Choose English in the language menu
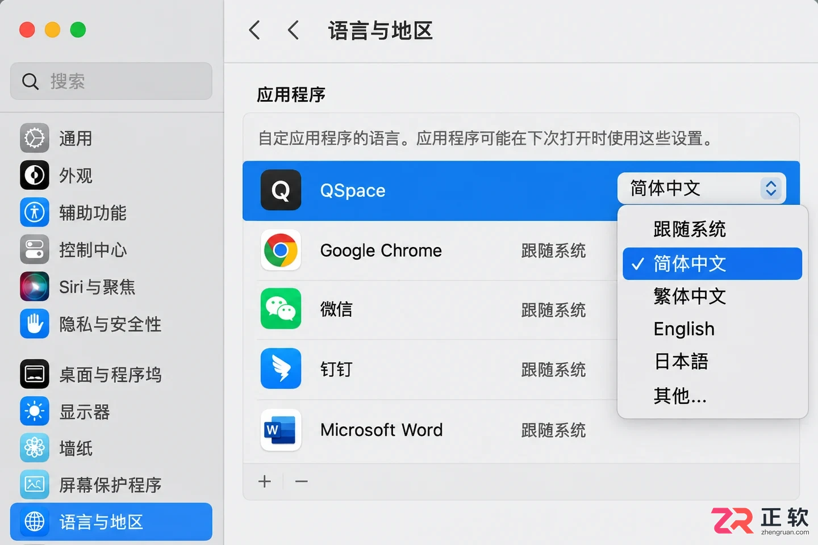818x545 pixels. pyautogui.click(x=712, y=329)
